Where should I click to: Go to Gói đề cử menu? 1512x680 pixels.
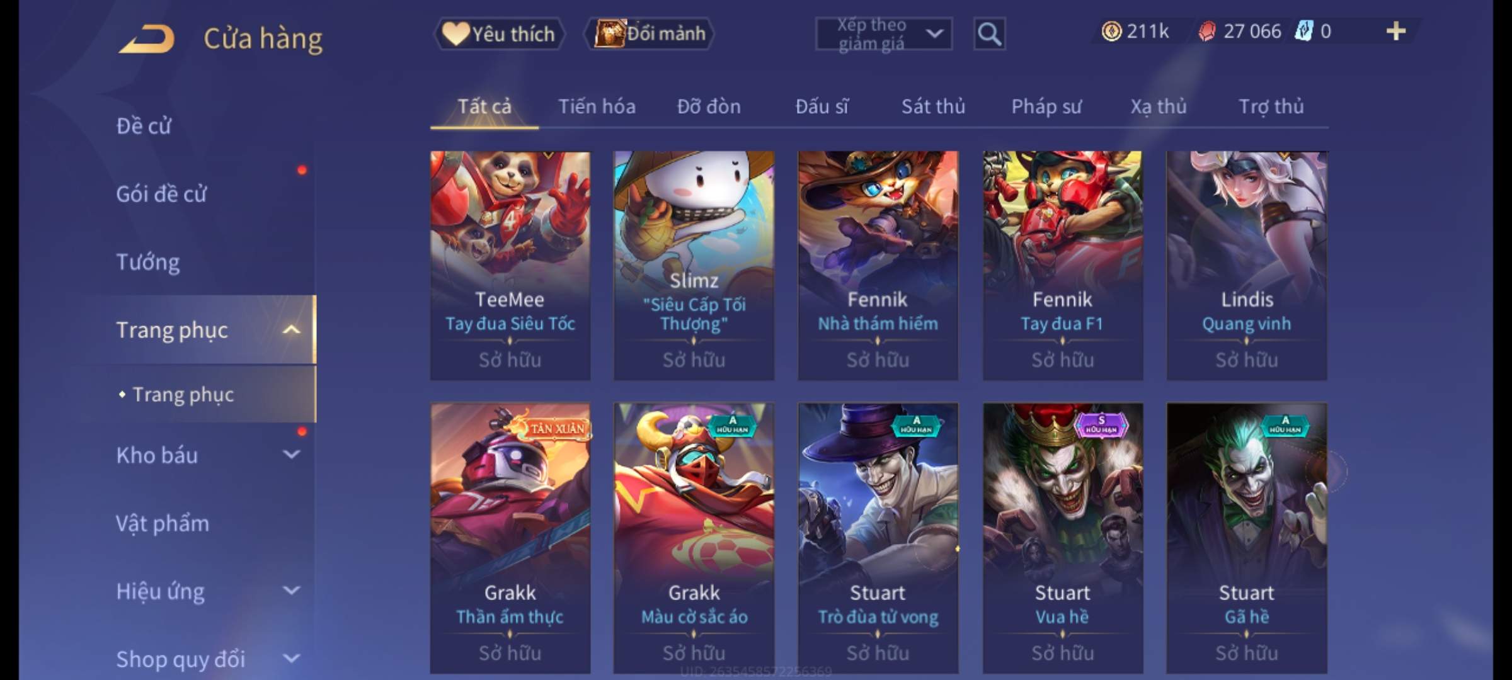click(x=161, y=194)
